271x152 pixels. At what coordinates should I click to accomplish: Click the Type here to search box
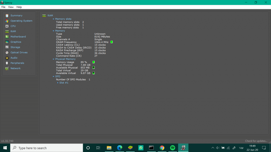coord(47,148)
